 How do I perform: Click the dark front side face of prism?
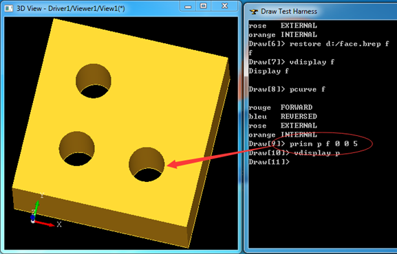[101, 218]
